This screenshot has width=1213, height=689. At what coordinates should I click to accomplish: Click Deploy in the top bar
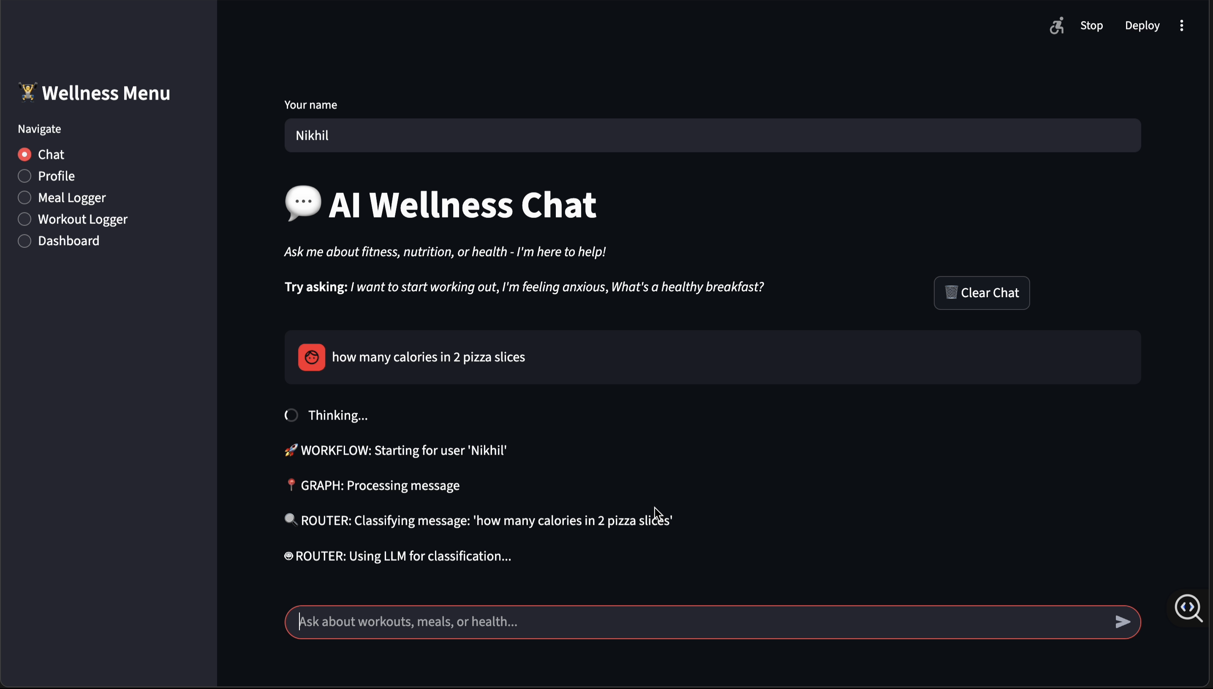tap(1142, 26)
